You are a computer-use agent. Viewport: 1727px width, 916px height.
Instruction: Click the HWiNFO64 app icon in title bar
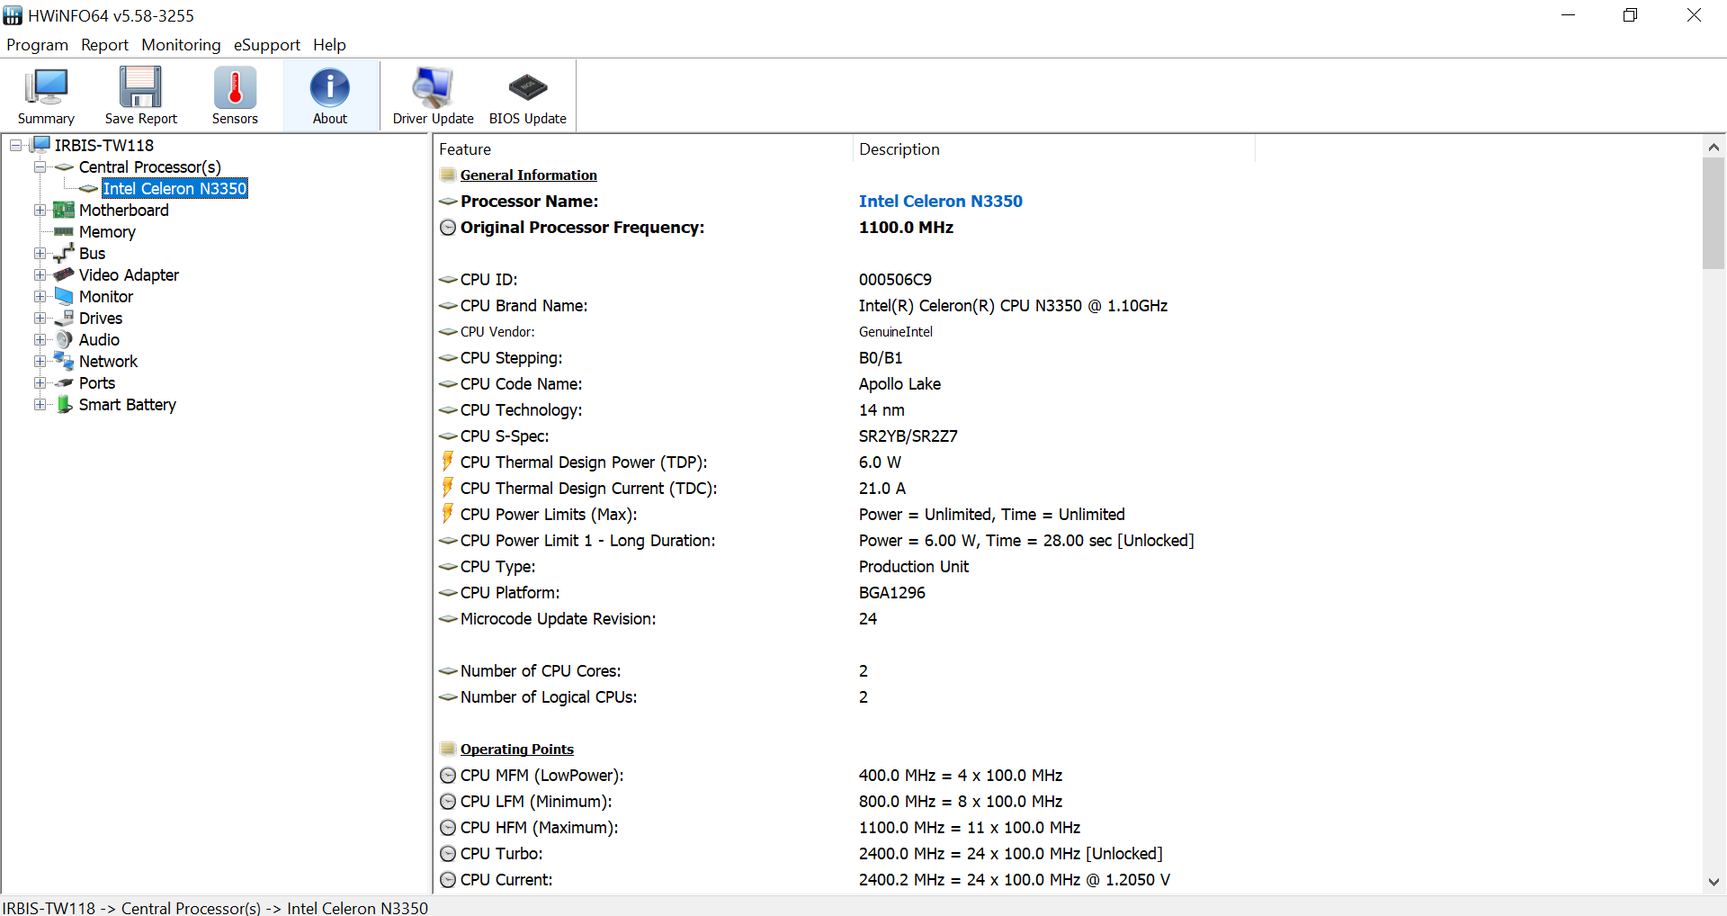pos(13,15)
